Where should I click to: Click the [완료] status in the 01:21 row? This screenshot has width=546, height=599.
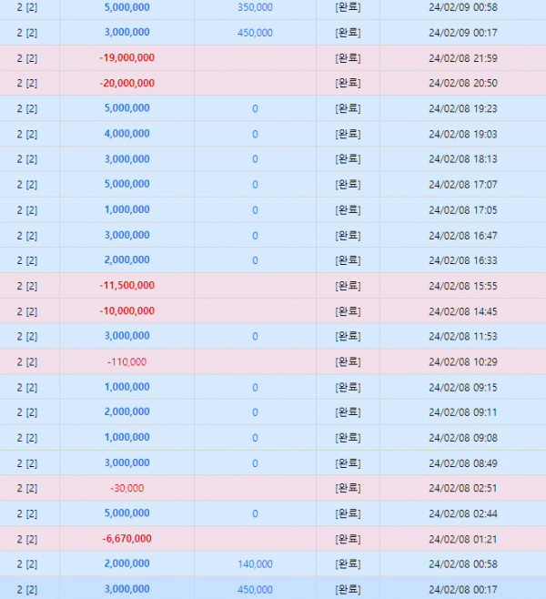tap(348, 539)
